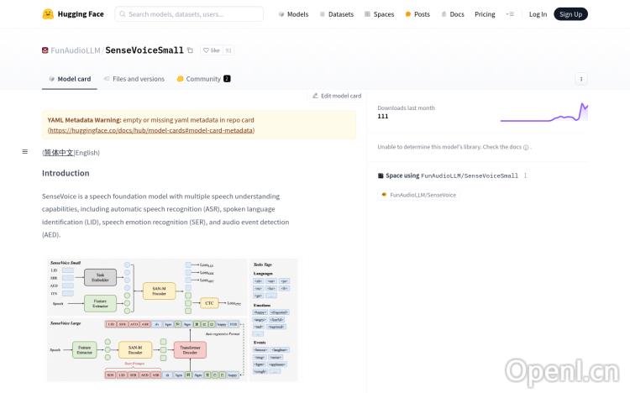Click the like count 91
This screenshot has width=630, height=393.
click(x=228, y=50)
